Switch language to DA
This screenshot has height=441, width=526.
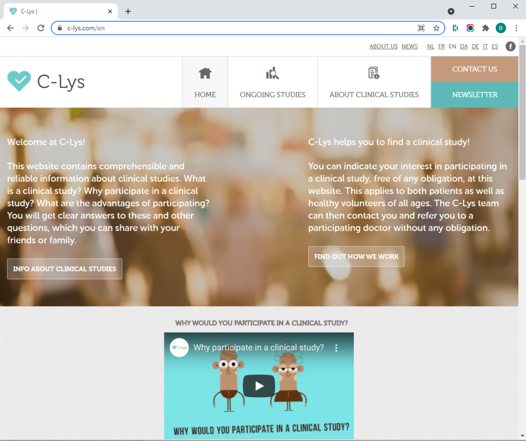[x=464, y=46]
